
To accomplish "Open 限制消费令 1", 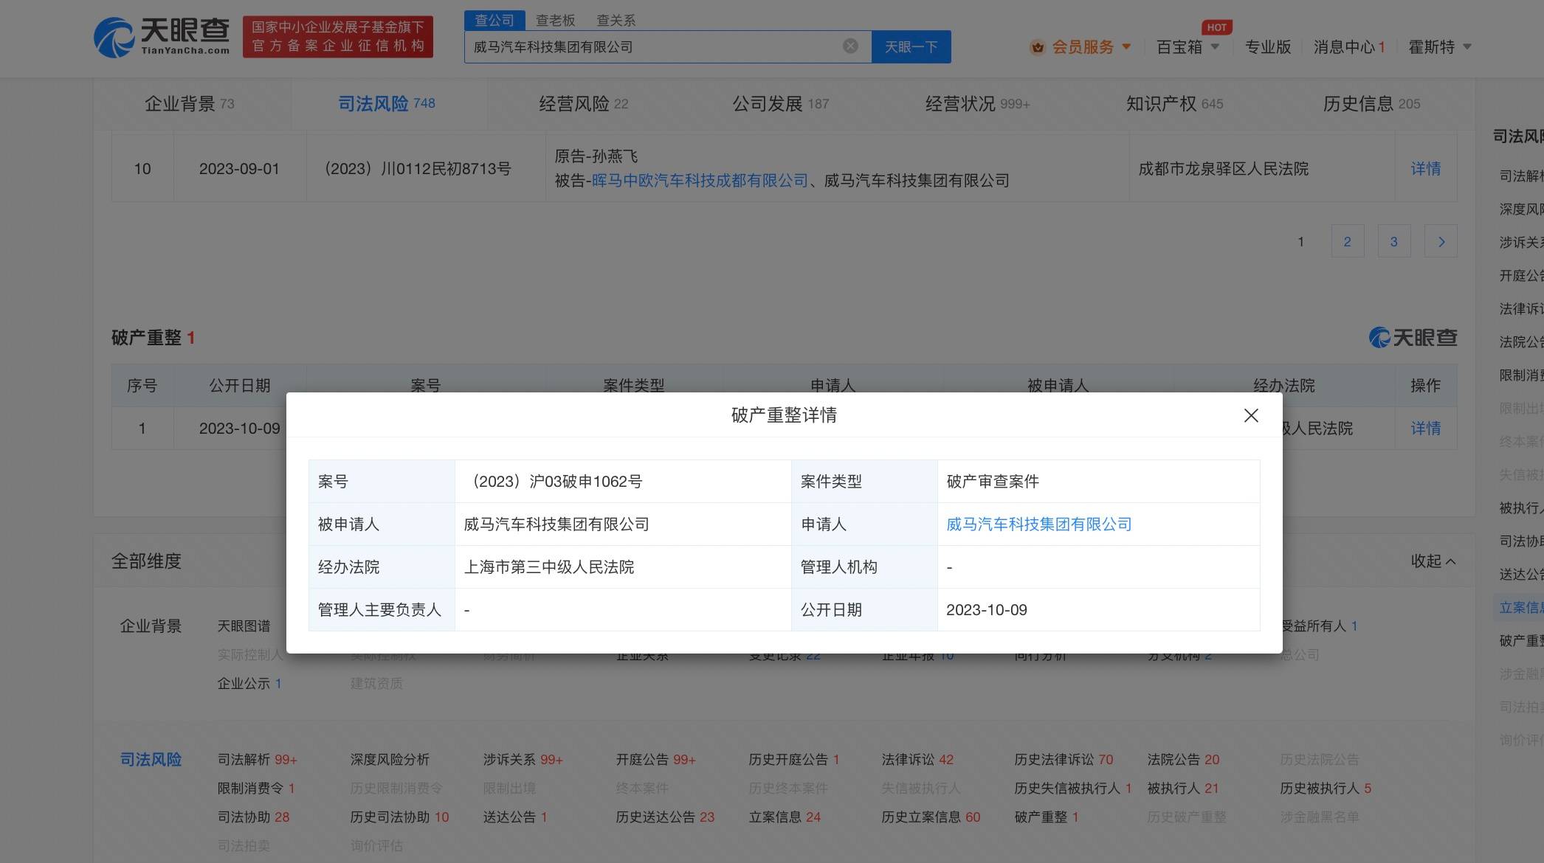I will 256,789.
